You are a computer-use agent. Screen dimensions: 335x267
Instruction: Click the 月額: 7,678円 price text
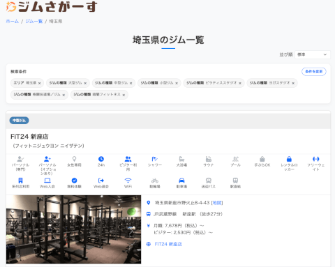[179, 225]
